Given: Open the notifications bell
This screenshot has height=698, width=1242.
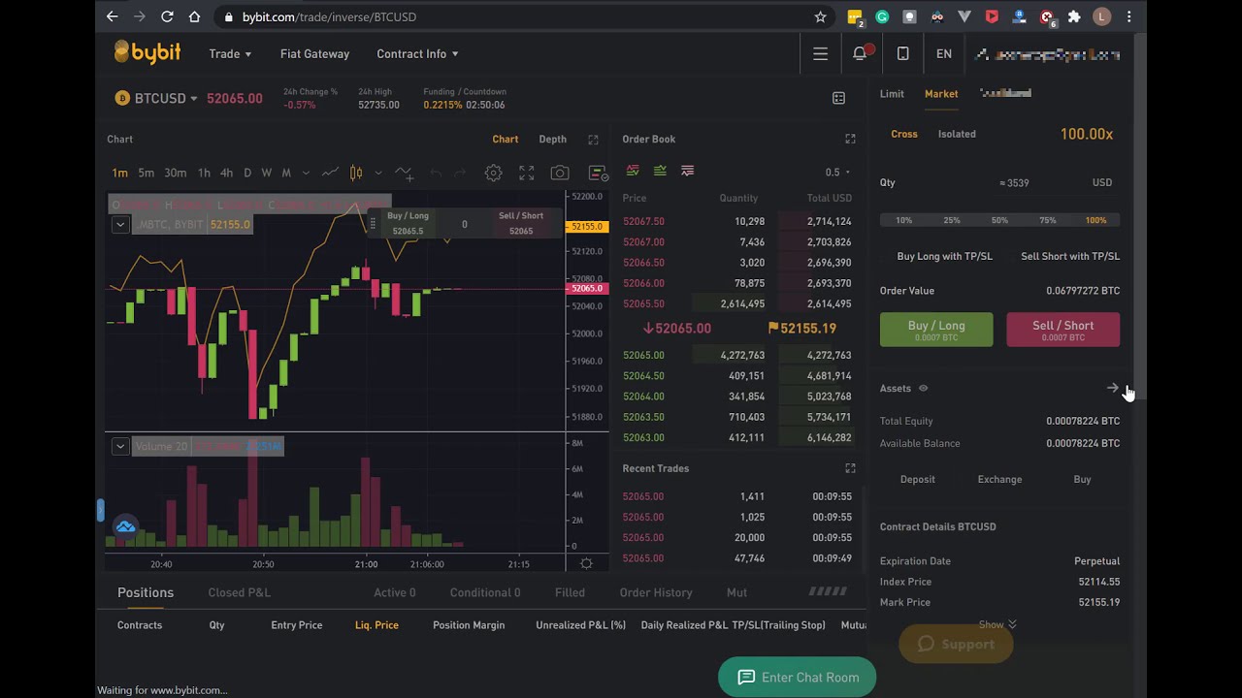Looking at the screenshot, I should tap(860, 53).
